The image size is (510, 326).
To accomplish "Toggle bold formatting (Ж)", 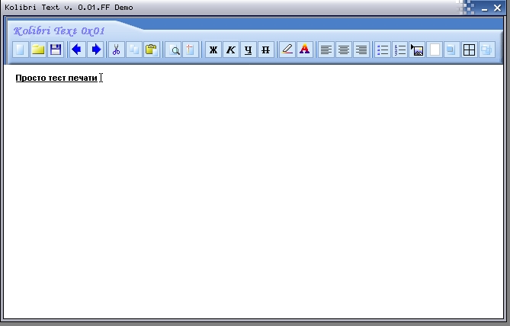I will pos(213,50).
